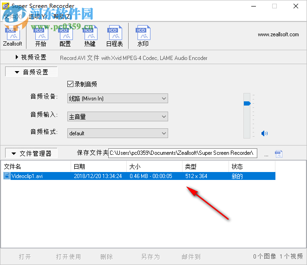
Task: Visit www.zeallsoft.com link
Action: (x=278, y=35)
